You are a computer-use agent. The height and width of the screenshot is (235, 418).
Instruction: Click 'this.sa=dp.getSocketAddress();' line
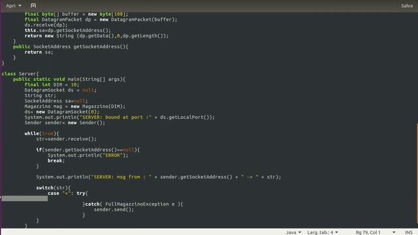pos(68,31)
